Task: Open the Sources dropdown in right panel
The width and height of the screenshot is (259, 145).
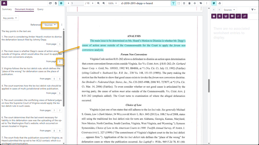Action: 229,10
